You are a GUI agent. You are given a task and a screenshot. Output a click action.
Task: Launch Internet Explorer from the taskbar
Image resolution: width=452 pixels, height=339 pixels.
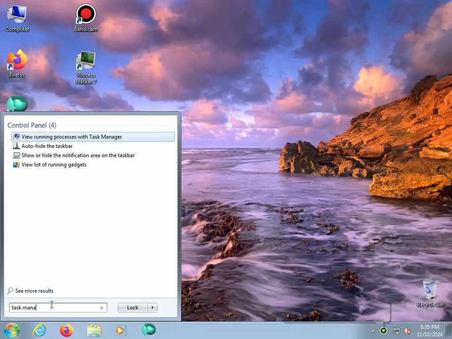[39, 330]
